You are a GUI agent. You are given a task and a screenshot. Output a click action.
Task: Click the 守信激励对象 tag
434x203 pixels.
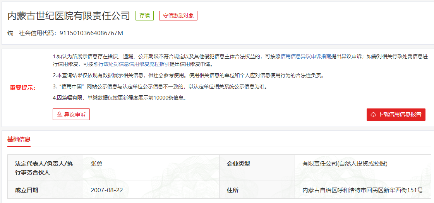pyautogui.click(x=178, y=16)
